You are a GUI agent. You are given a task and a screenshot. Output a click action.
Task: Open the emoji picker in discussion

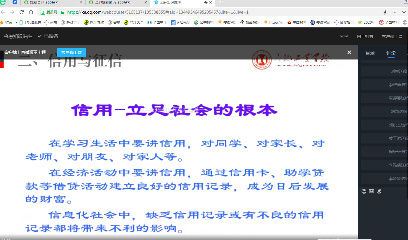[364, 191]
